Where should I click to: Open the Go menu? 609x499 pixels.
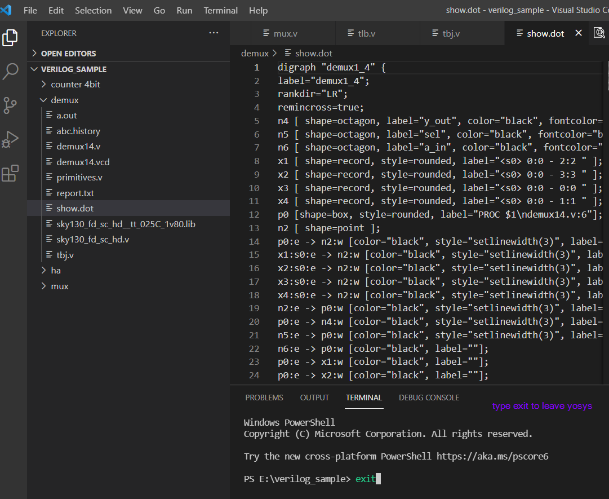tap(159, 10)
